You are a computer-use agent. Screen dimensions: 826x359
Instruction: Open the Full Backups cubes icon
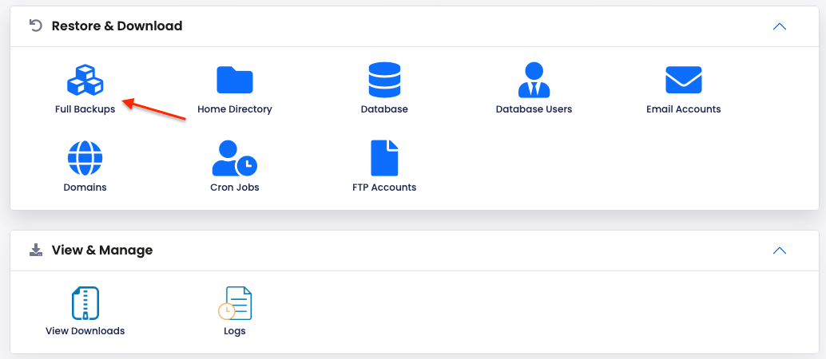tap(85, 80)
